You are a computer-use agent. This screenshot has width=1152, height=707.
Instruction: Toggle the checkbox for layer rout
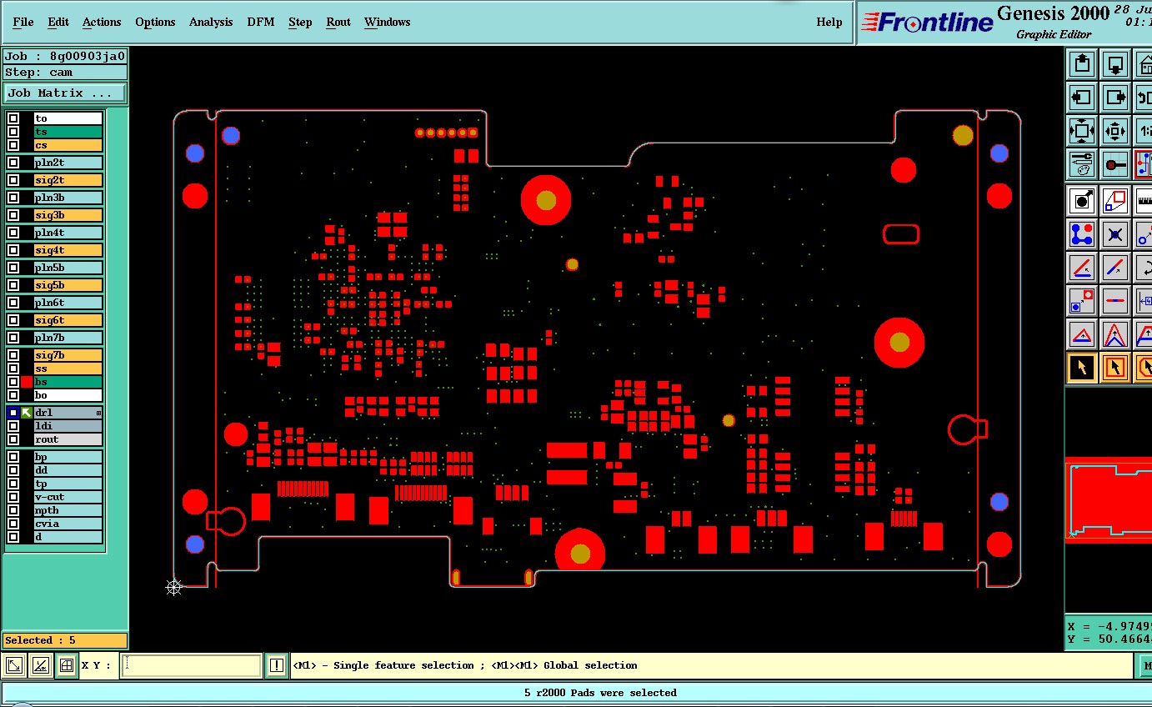coord(13,439)
